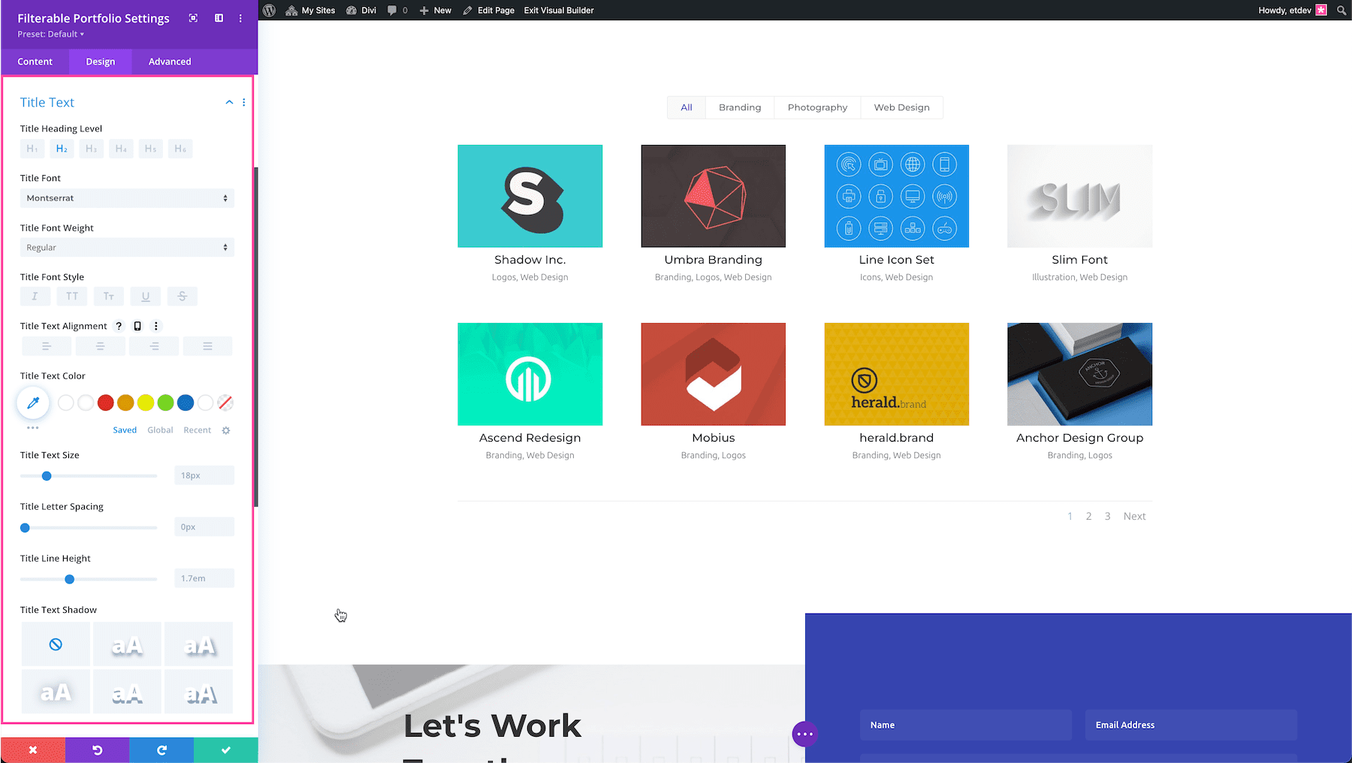Open the eyedropper color picker

32,403
